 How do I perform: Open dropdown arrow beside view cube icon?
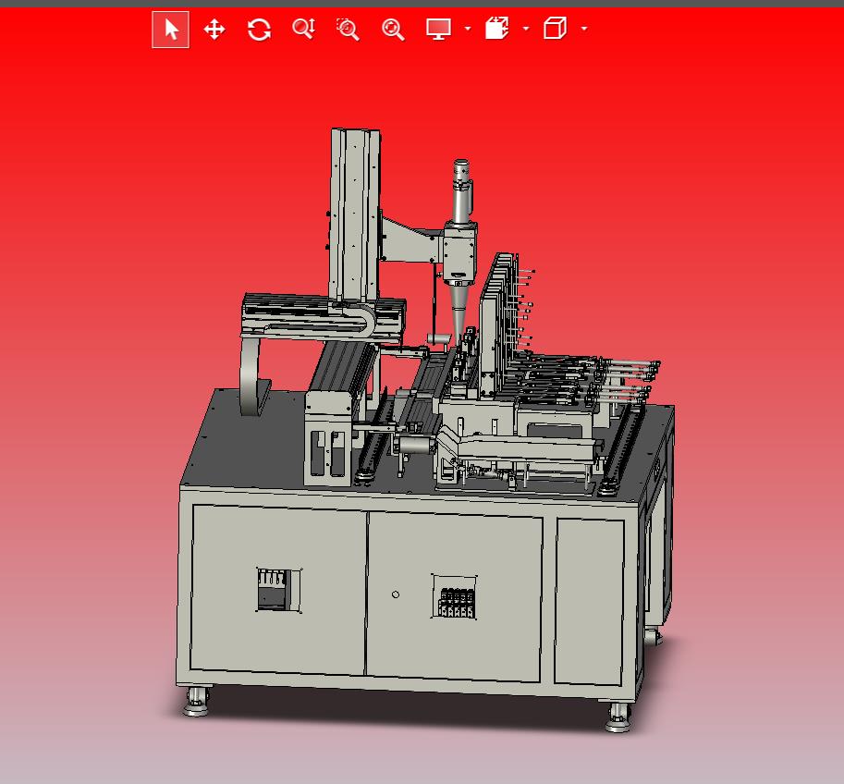584,29
